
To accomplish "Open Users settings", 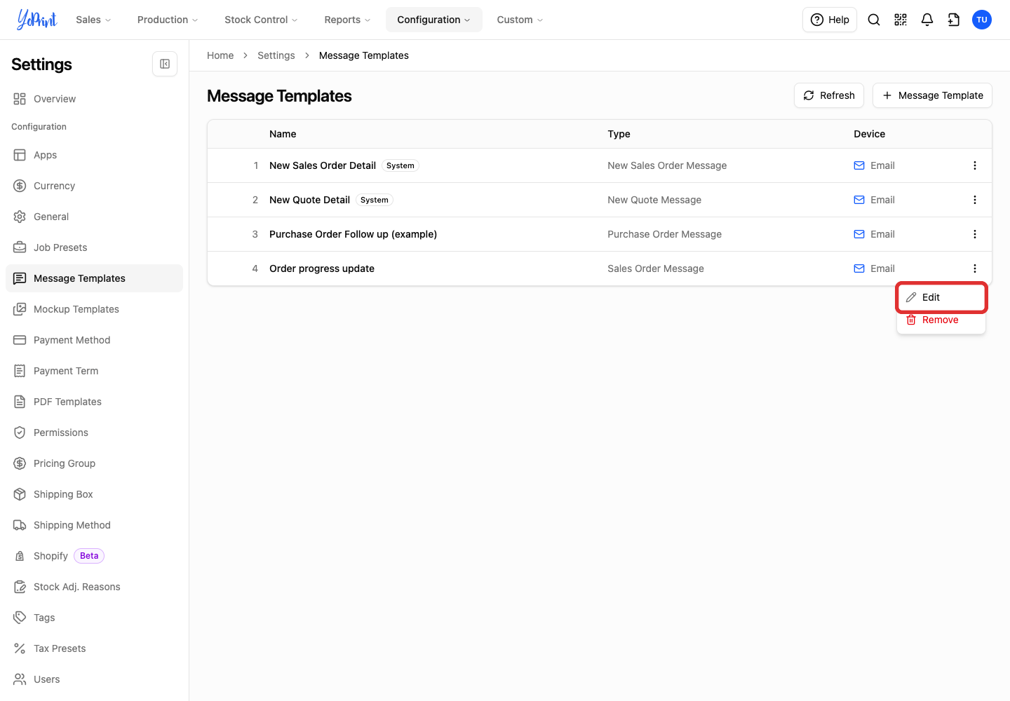I will [94, 679].
